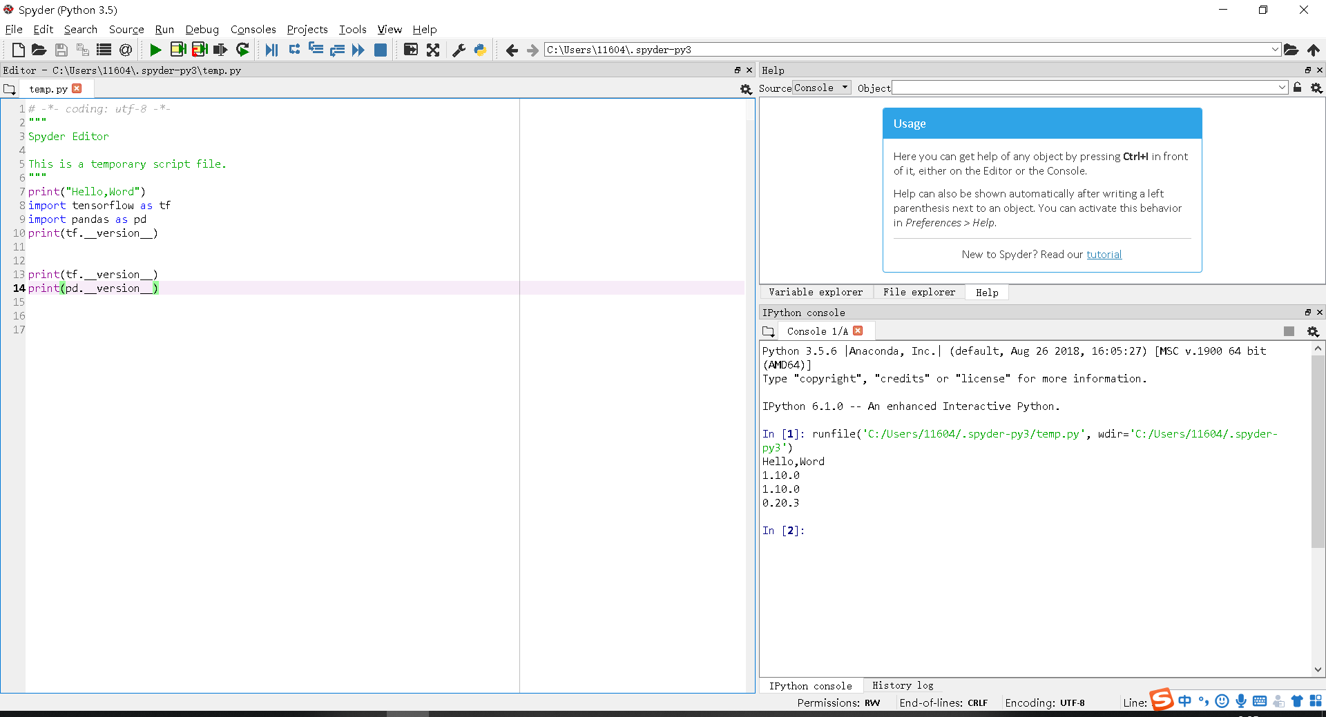Toggle the Help pane lock icon
This screenshot has width=1326, height=717.
click(1298, 88)
